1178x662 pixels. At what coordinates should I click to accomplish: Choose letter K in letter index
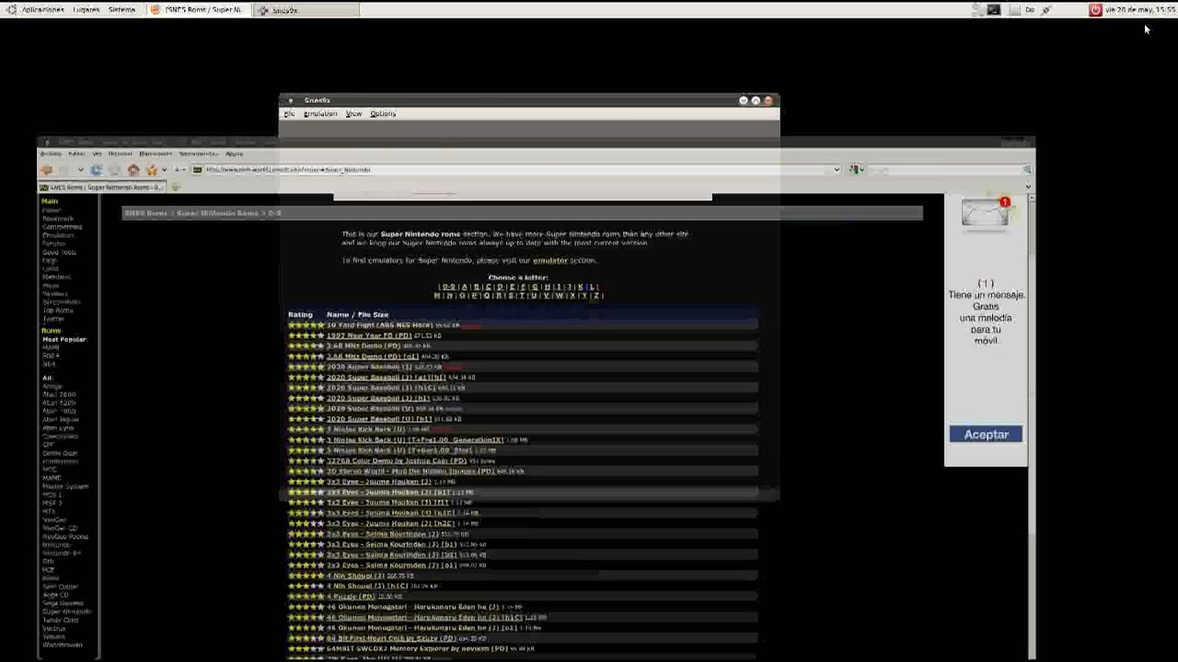coord(581,286)
